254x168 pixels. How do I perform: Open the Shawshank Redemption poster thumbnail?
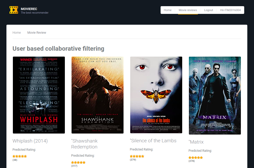pos(98,95)
